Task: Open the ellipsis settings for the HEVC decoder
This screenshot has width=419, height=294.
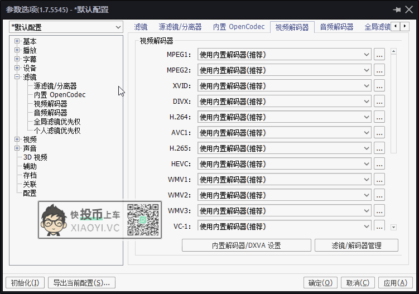Action: 379,164
